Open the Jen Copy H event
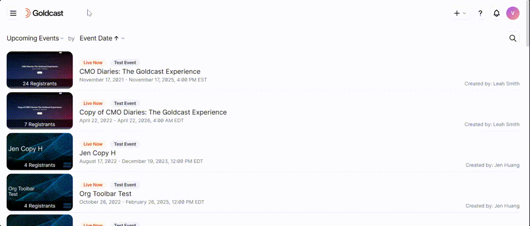530x226 pixels. pyautogui.click(x=98, y=153)
